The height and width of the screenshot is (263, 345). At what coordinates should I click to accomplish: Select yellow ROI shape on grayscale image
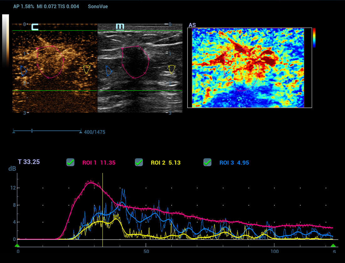click(171, 70)
